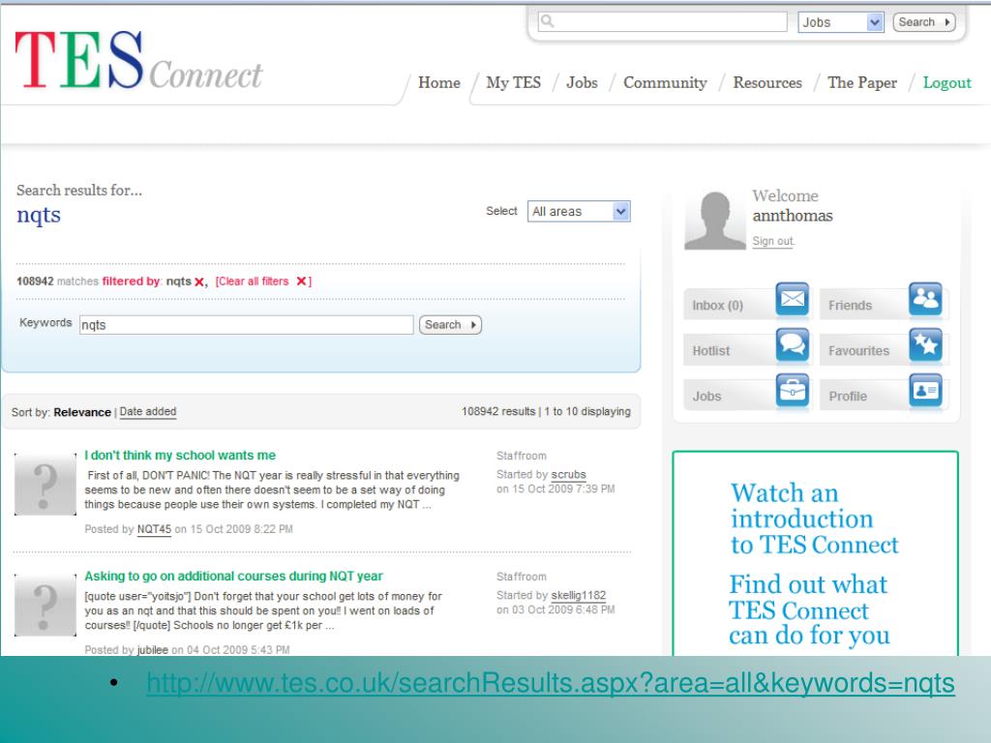
Task: Open the Friends people icon
Action: pyautogui.click(x=926, y=299)
